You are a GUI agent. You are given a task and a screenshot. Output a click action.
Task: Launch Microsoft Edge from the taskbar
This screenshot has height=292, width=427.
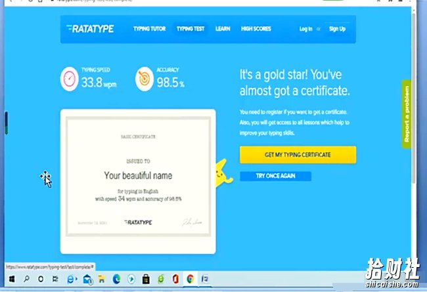[116, 280]
